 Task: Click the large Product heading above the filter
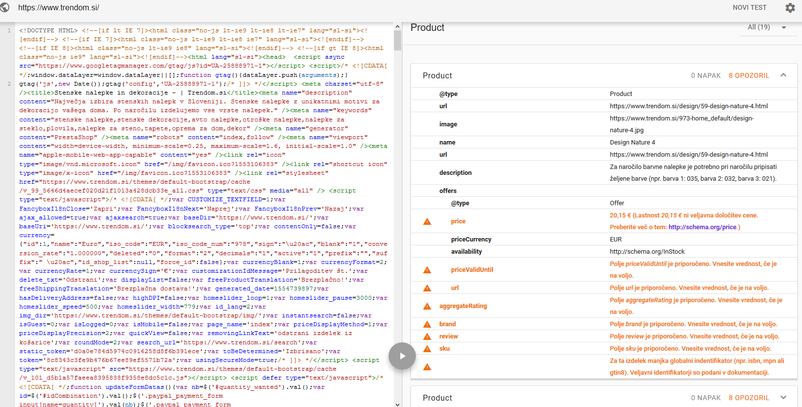coord(428,28)
